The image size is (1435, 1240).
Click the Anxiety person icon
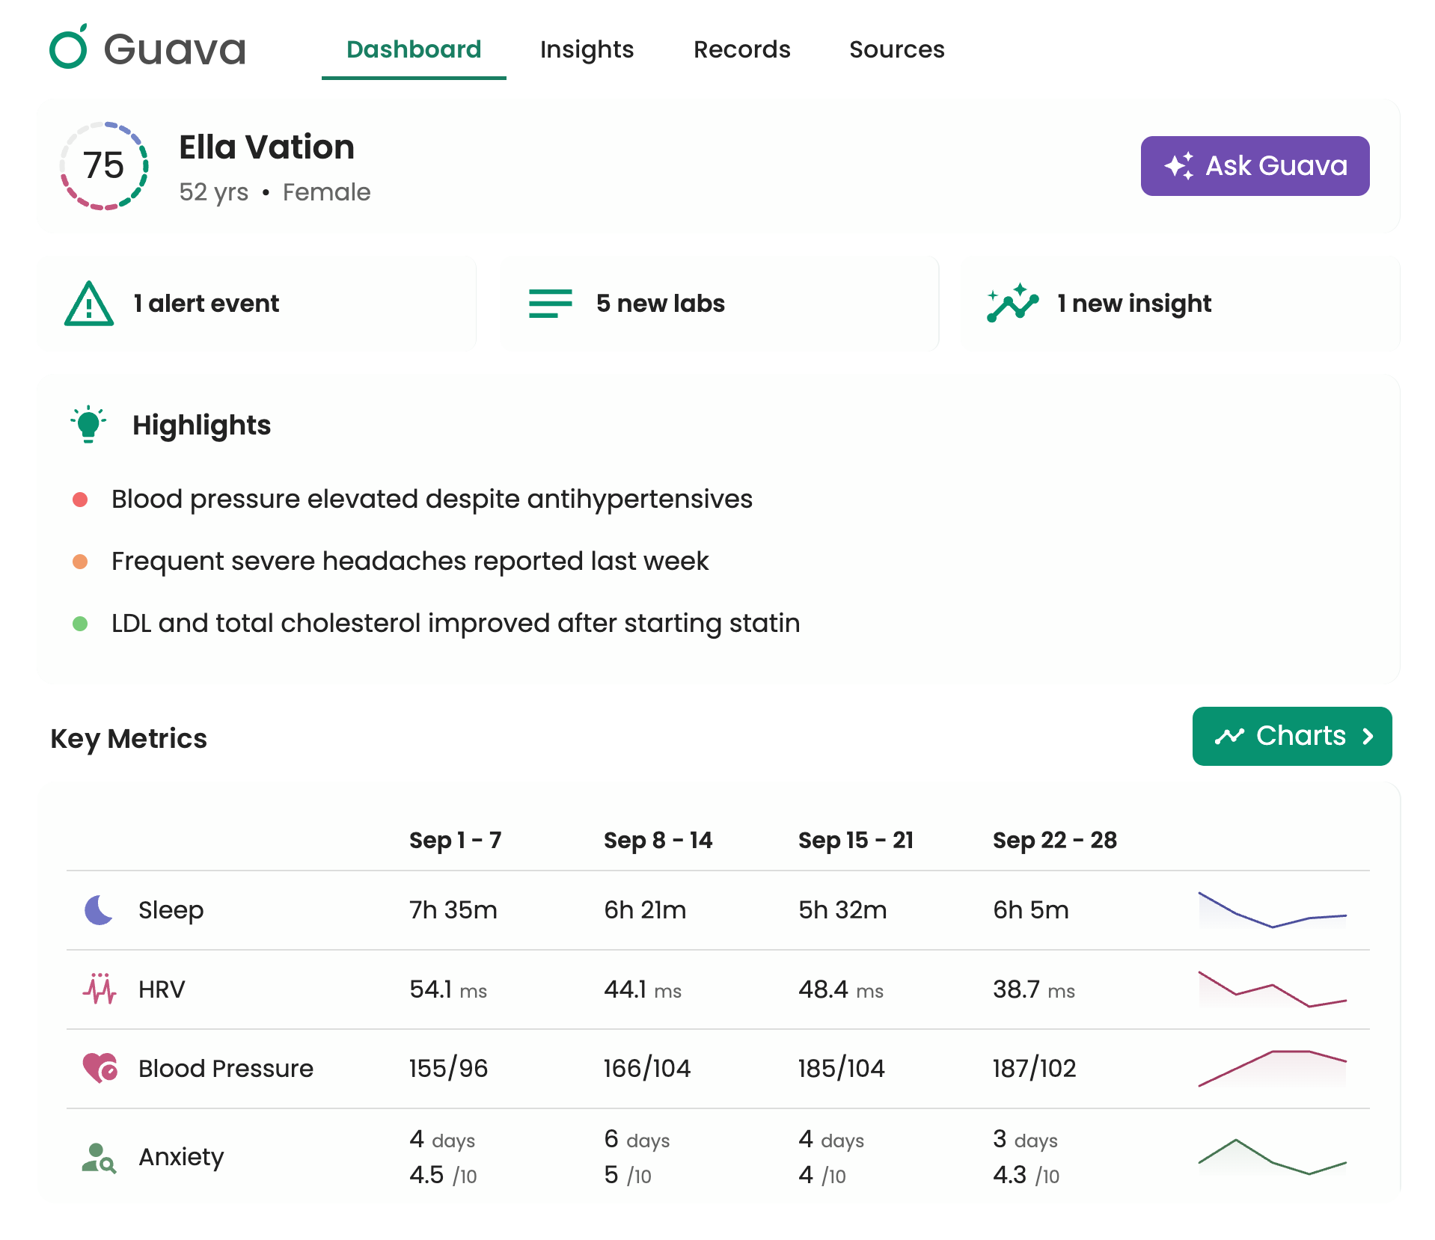[99, 1157]
